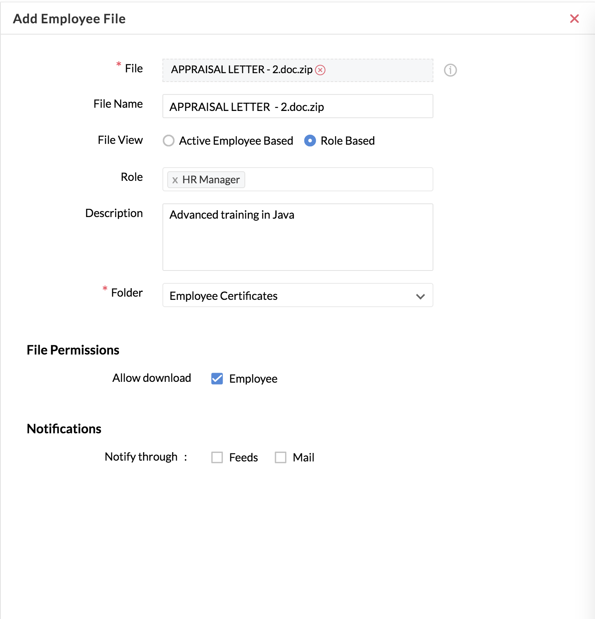Viewport: 595px width, 619px height.
Task: Click the 'Mail' label text
Action: [304, 457]
